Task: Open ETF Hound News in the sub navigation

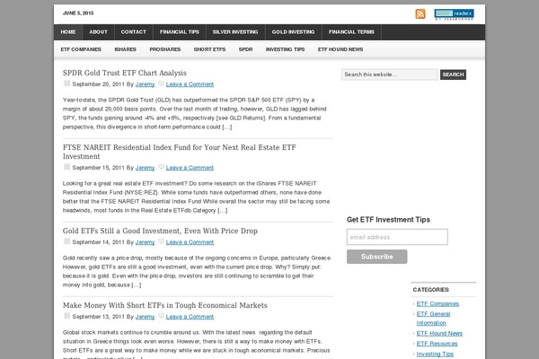Action: [x=340, y=49]
